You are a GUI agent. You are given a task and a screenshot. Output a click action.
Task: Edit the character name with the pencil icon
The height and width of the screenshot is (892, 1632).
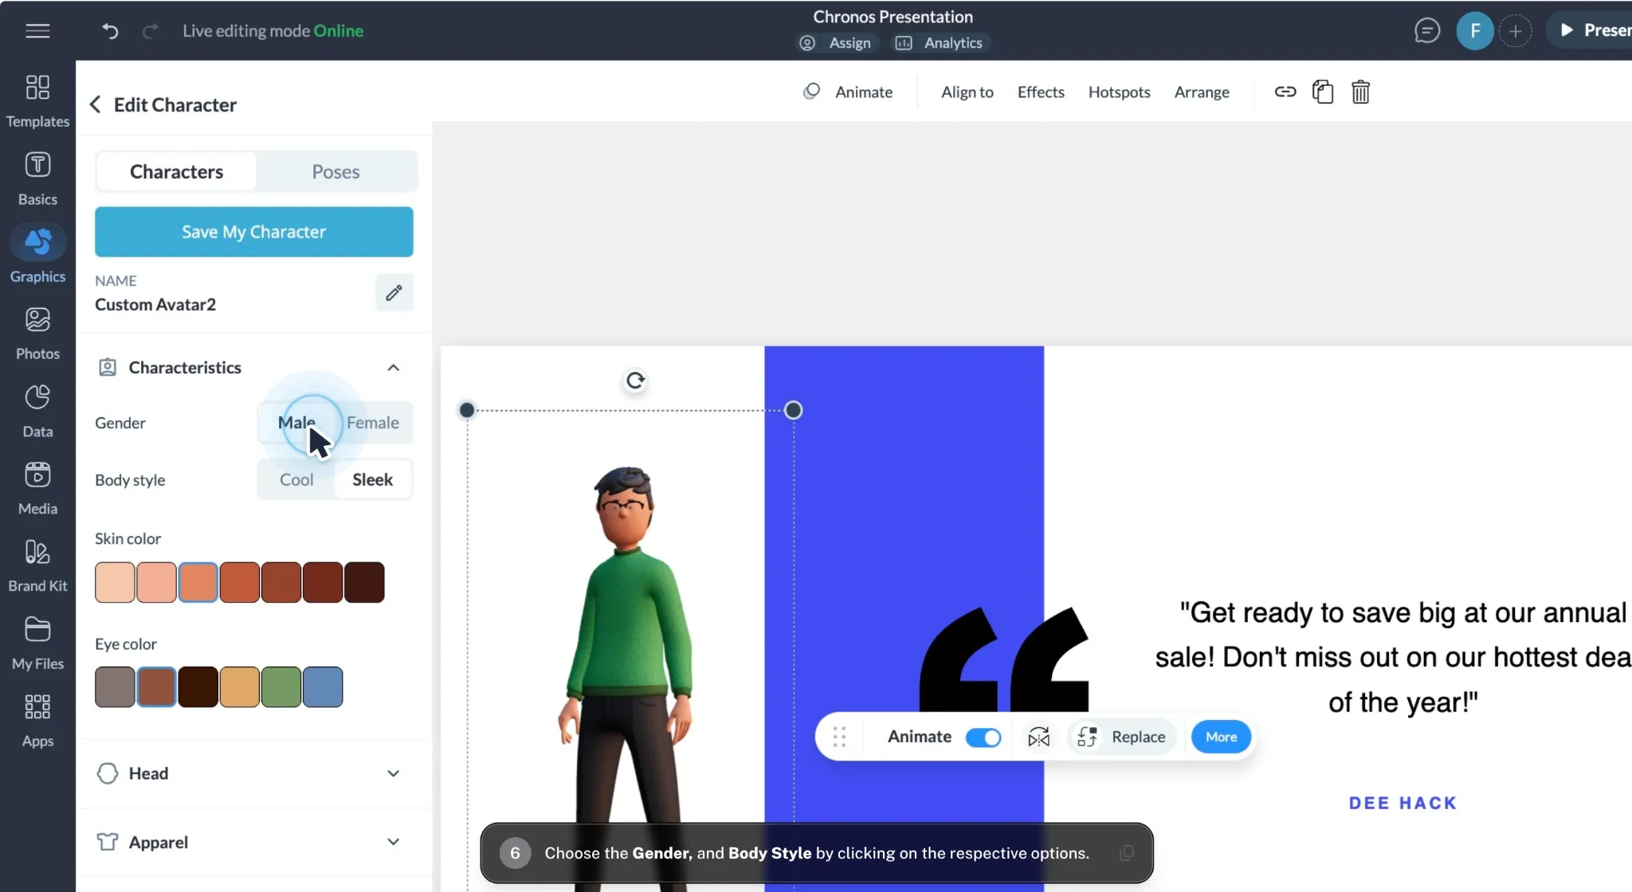tap(394, 293)
